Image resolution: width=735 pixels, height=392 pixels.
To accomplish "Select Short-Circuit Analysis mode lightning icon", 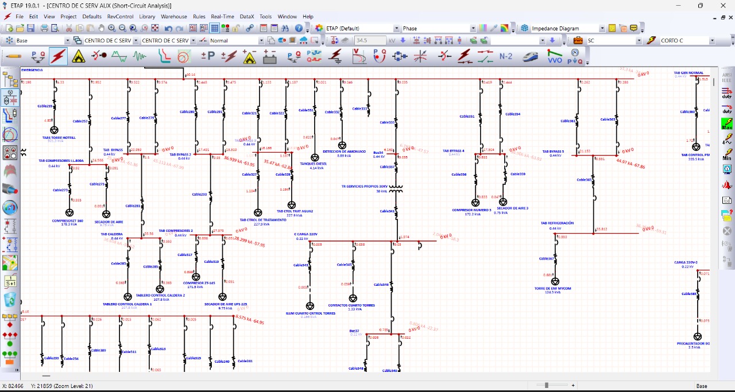I will tap(58, 56).
